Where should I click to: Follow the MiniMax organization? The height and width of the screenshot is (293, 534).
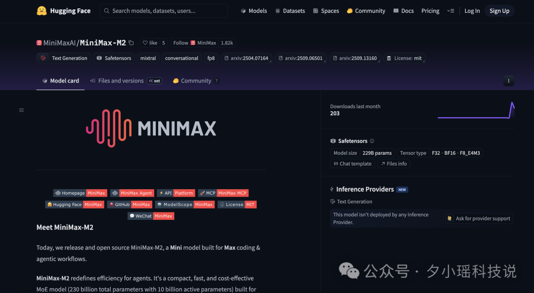pos(194,43)
